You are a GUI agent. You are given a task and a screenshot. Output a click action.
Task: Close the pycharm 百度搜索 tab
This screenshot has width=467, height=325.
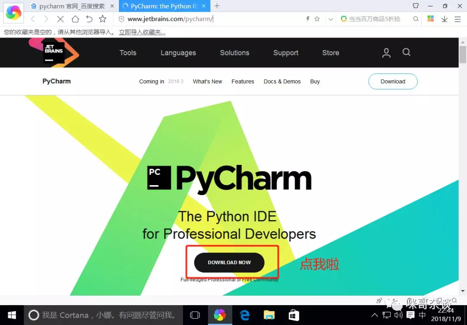[112, 6]
